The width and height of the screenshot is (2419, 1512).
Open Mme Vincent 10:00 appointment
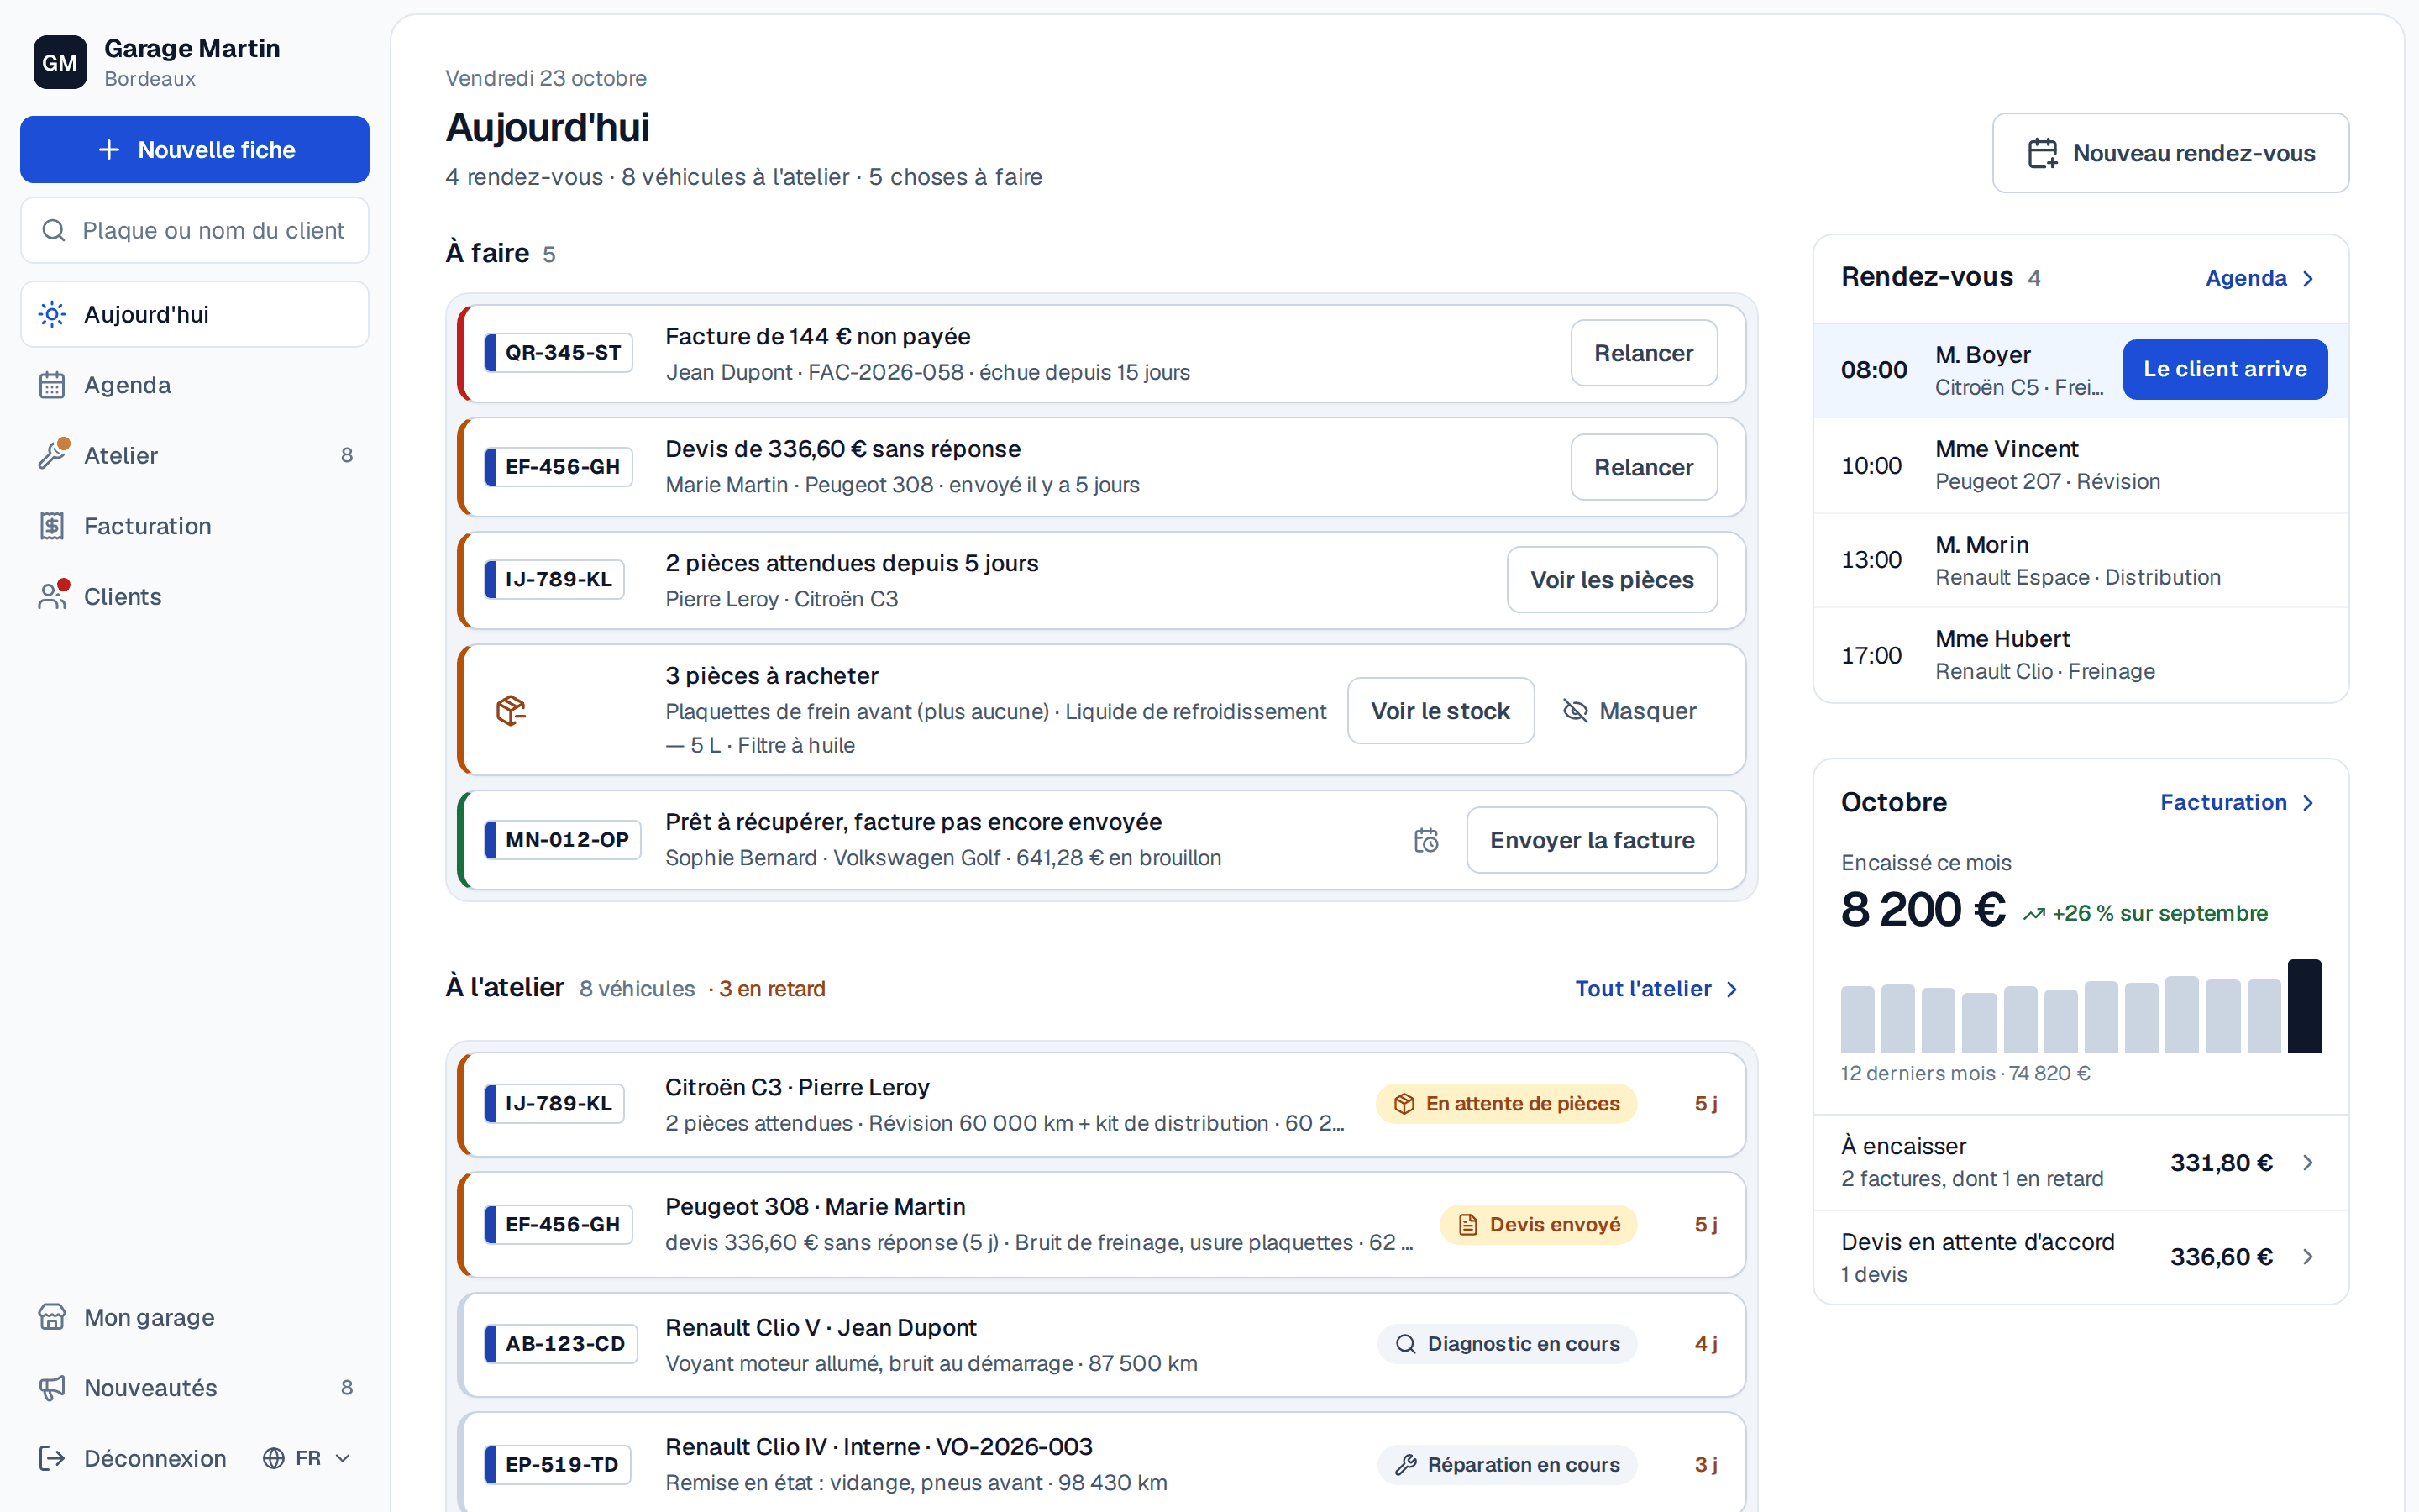tap(2081, 465)
